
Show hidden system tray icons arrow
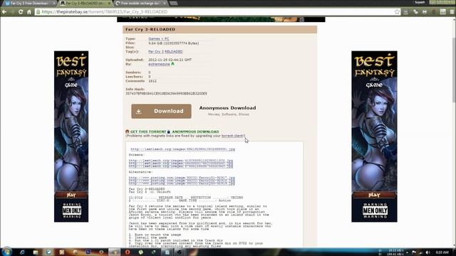pyautogui.click(x=407, y=252)
